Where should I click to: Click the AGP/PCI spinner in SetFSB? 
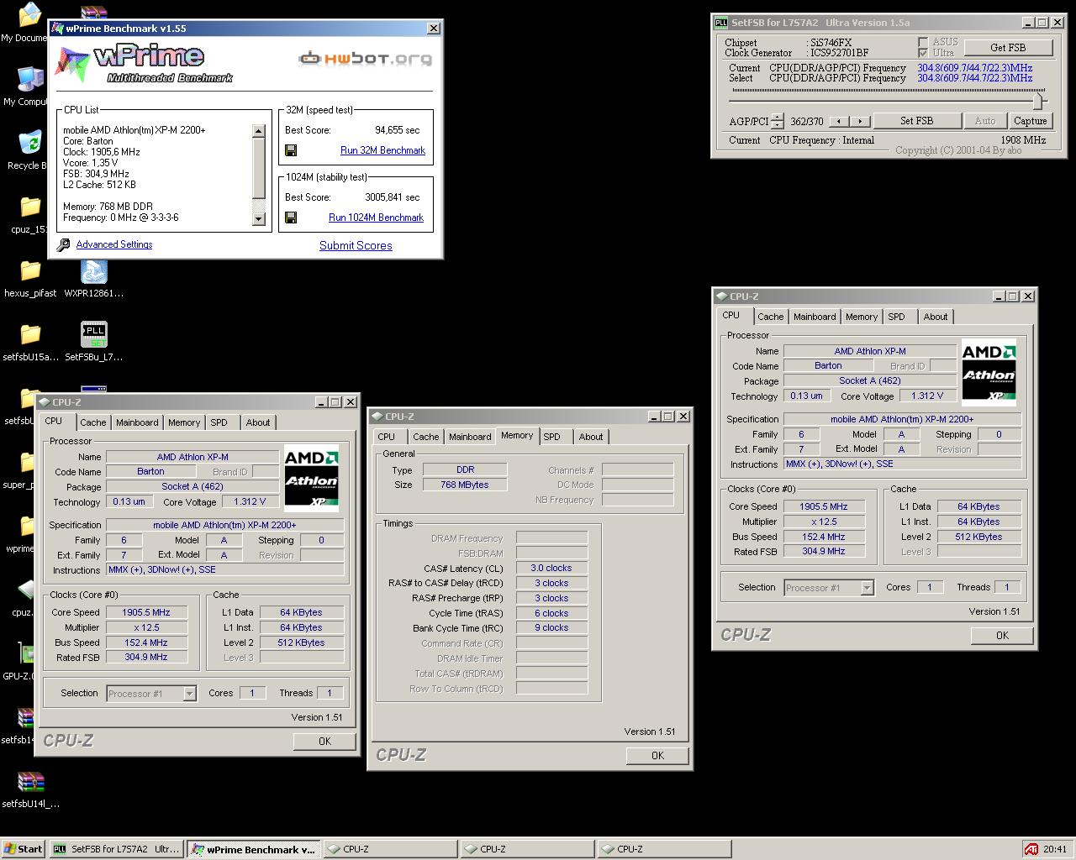pos(777,121)
